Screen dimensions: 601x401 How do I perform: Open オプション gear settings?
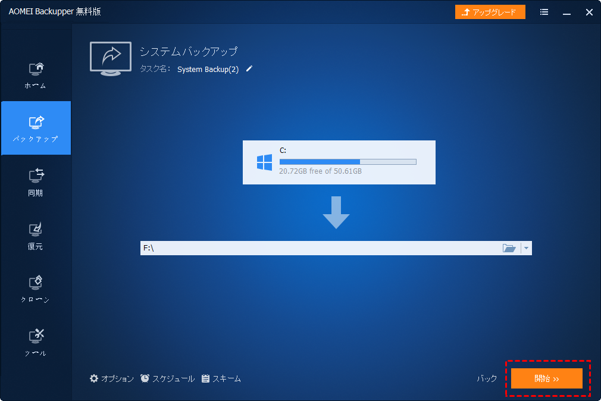111,379
